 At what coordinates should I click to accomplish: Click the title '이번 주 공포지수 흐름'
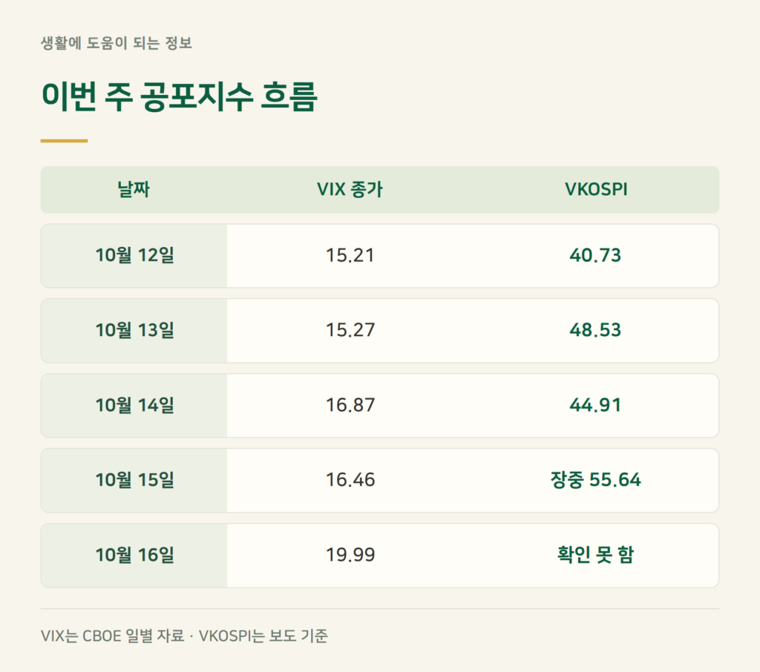pos(180,96)
